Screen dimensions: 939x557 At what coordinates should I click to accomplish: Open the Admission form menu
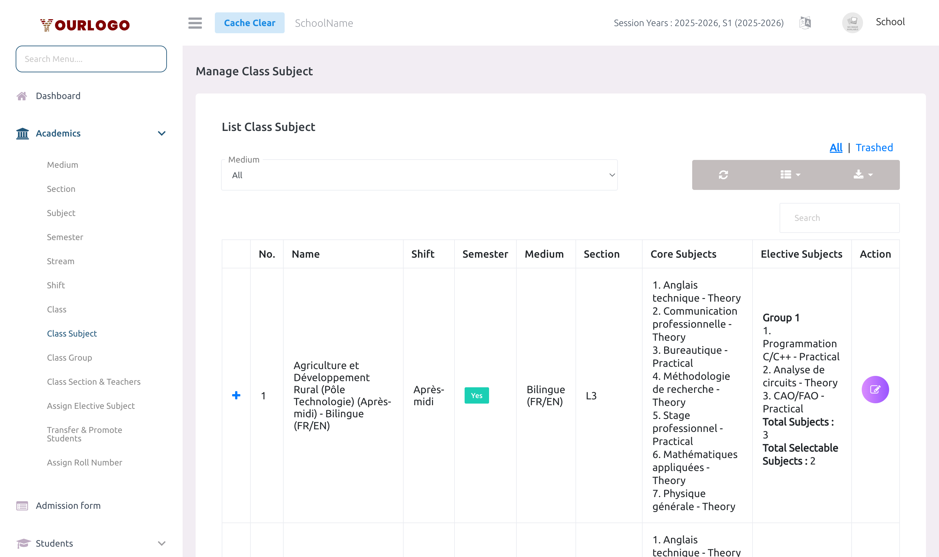pyautogui.click(x=68, y=506)
